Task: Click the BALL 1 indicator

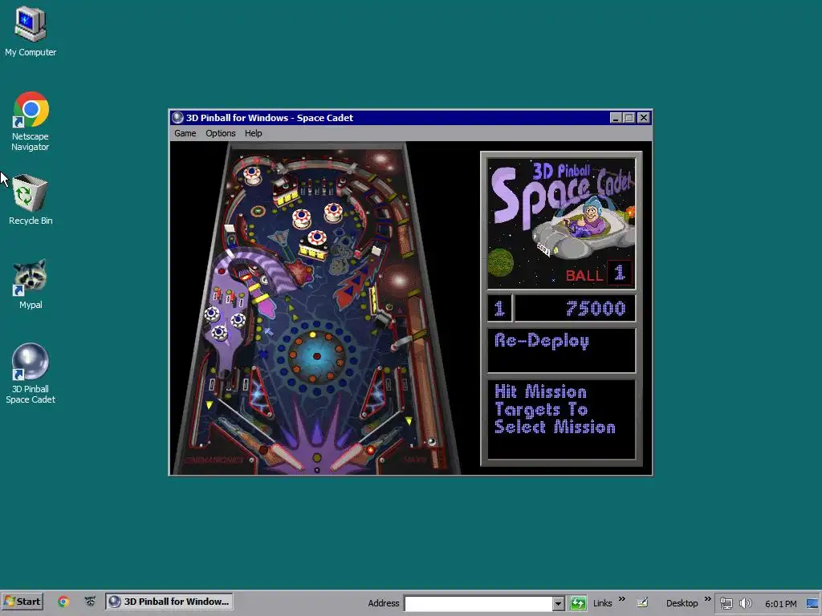Action: (598, 274)
